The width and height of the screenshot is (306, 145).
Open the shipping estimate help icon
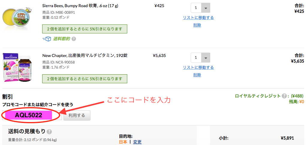49,132
